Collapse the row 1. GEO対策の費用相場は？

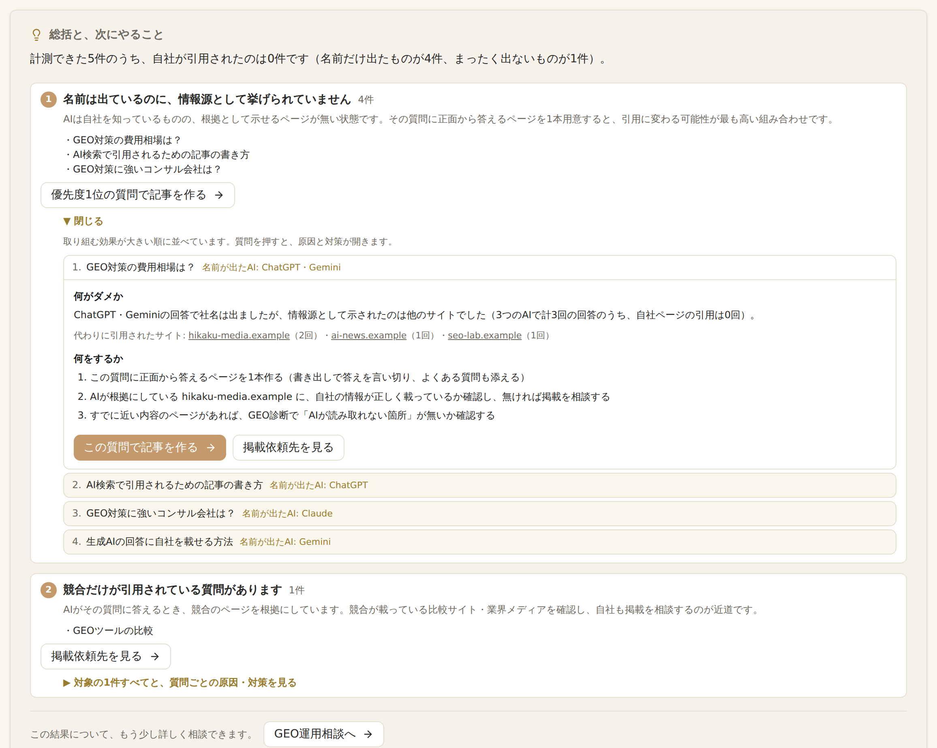[479, 268]
